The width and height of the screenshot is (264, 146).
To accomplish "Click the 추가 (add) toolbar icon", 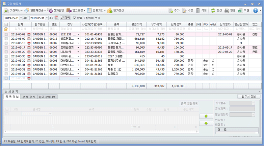I will (171, 10).
